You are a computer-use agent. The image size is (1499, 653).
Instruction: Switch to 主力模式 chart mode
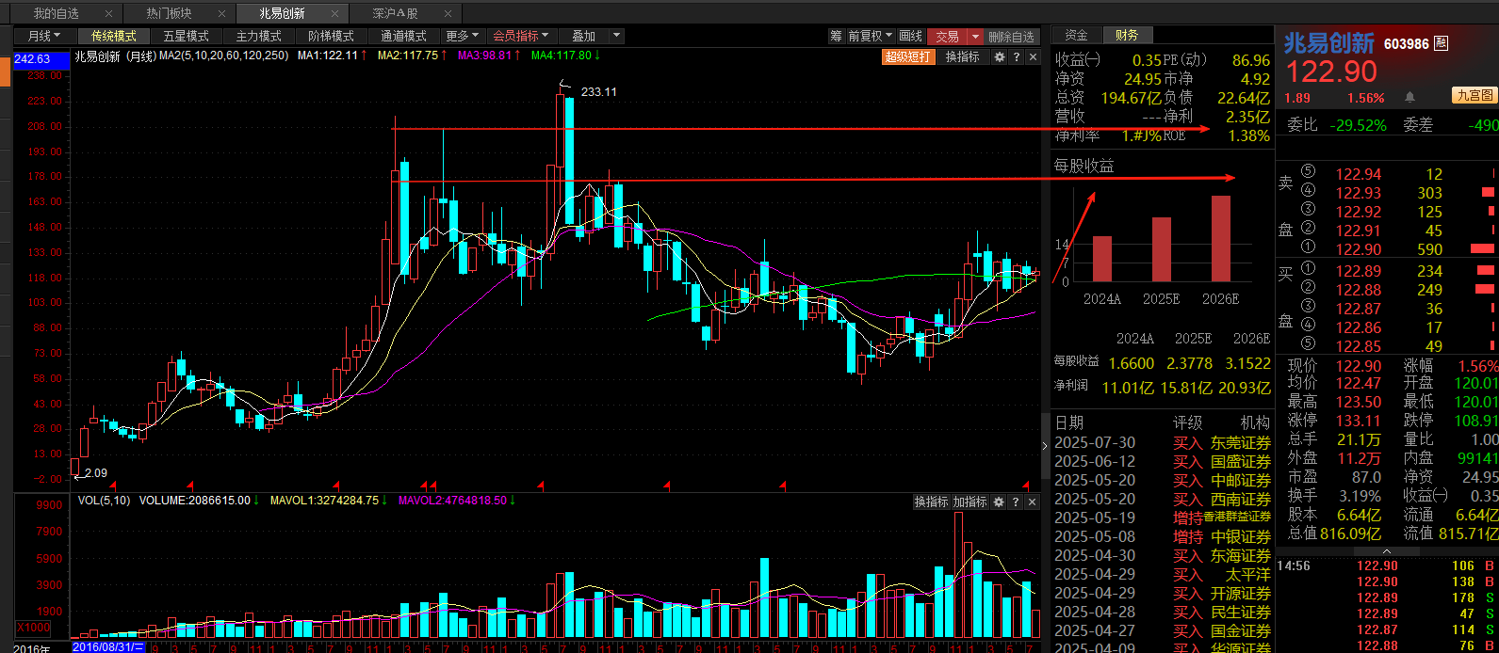[x=259, y=36]
